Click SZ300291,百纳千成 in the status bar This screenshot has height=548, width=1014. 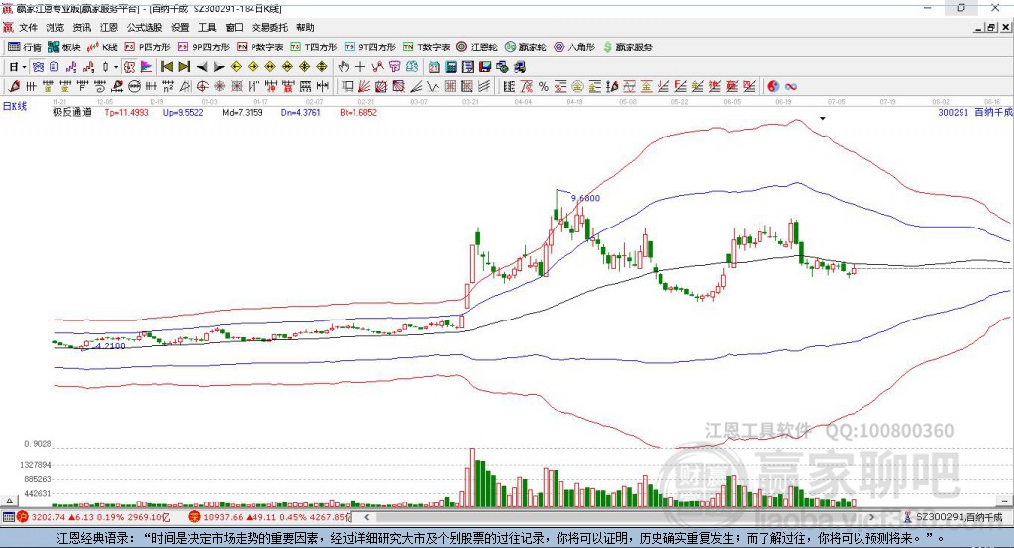pyautogui.click(x=954, y=517)
